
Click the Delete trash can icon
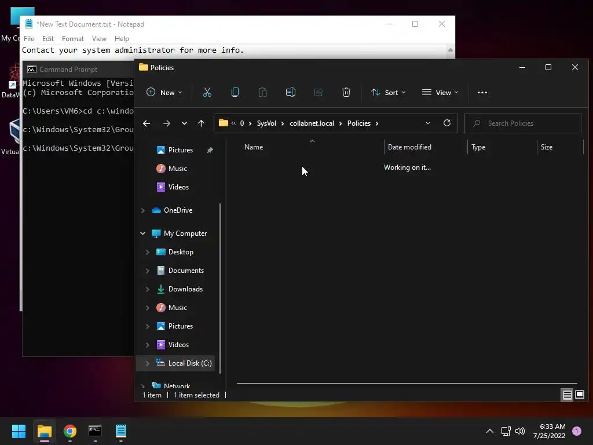pyautogui.click(x=346, y=92)
